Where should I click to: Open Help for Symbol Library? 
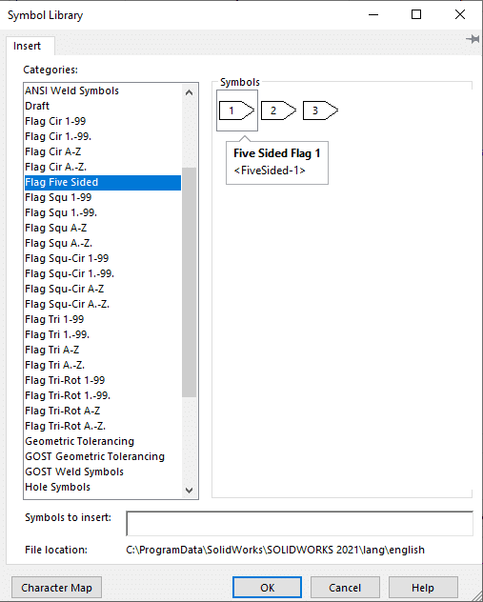(423, 588)
